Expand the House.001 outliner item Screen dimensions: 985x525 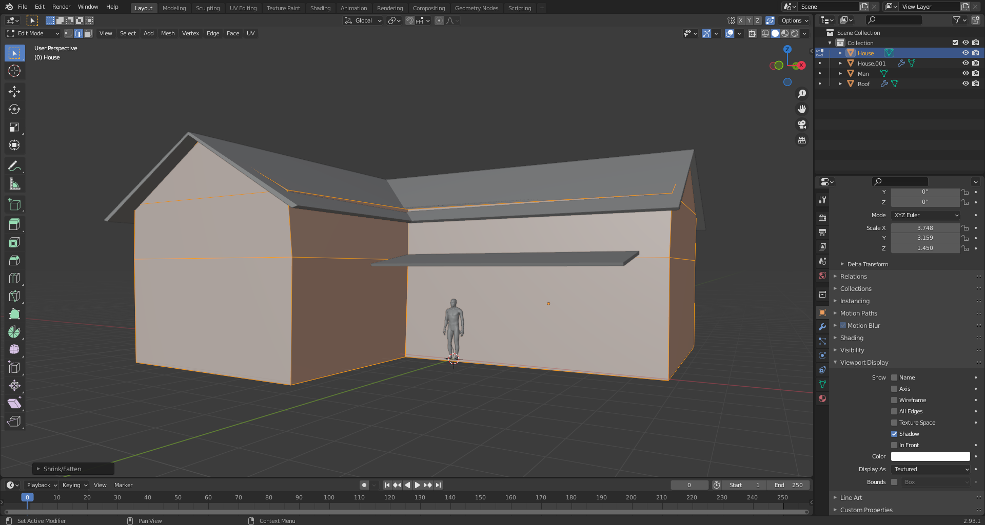point(840,64)
